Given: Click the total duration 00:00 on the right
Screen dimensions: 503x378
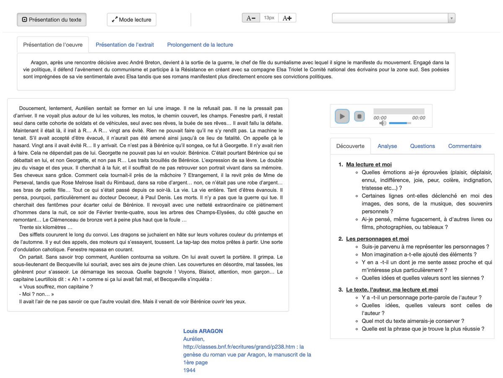Looking at the screenshot, I should coord(419,118).
